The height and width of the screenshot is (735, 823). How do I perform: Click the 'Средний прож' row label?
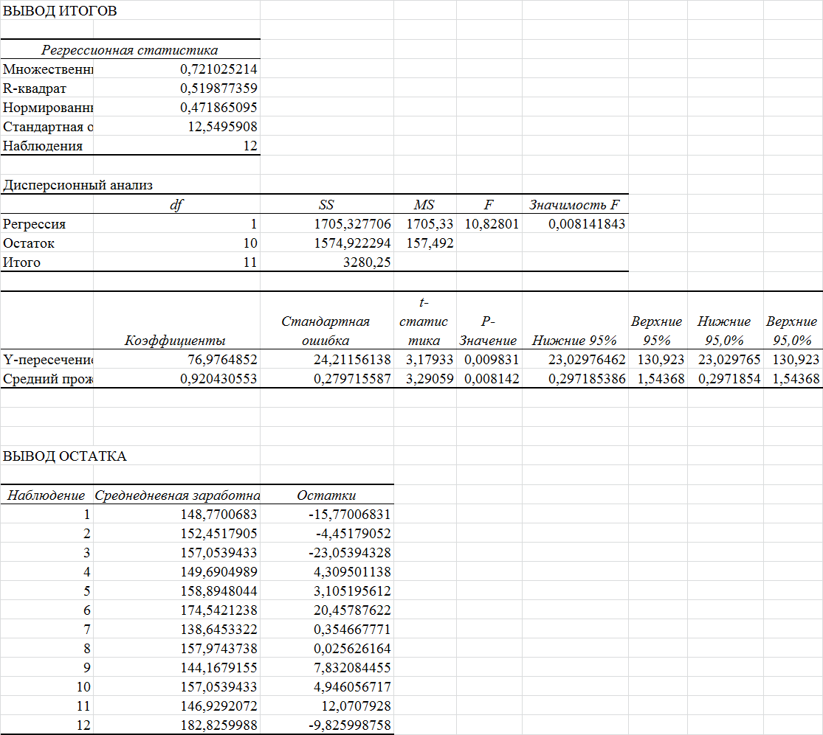click(48, 379)
